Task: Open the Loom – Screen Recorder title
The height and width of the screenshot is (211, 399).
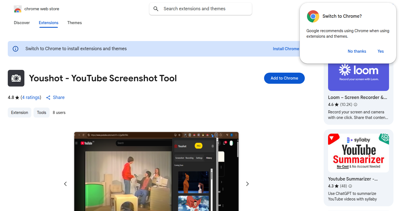Action: pyautogui.click(x=357, y=98)
